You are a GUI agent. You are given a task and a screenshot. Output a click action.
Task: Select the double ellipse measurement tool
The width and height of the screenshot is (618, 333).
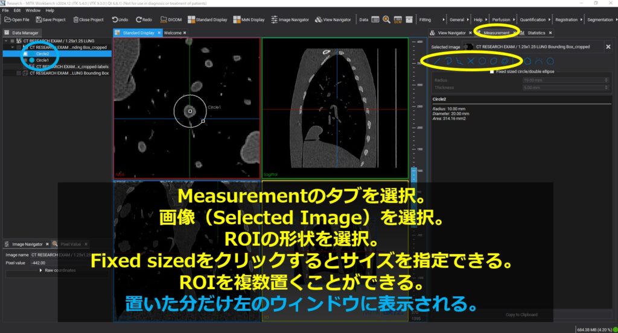(x=505, y=61)
